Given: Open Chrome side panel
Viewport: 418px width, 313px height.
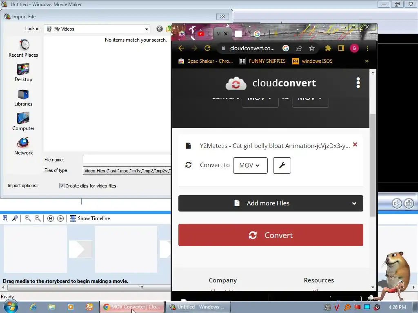Looking at the screenshot, I should click(x=341, y=48).
